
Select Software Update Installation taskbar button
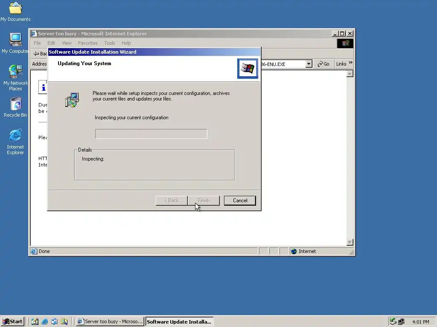click(179, 321)
